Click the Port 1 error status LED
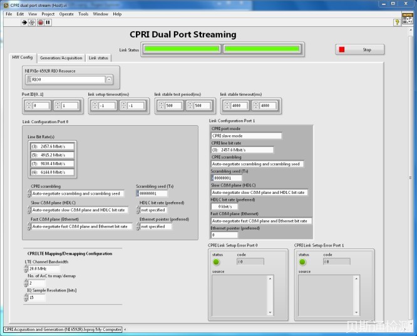Screen dimensions: 417x336 point(304,262)
